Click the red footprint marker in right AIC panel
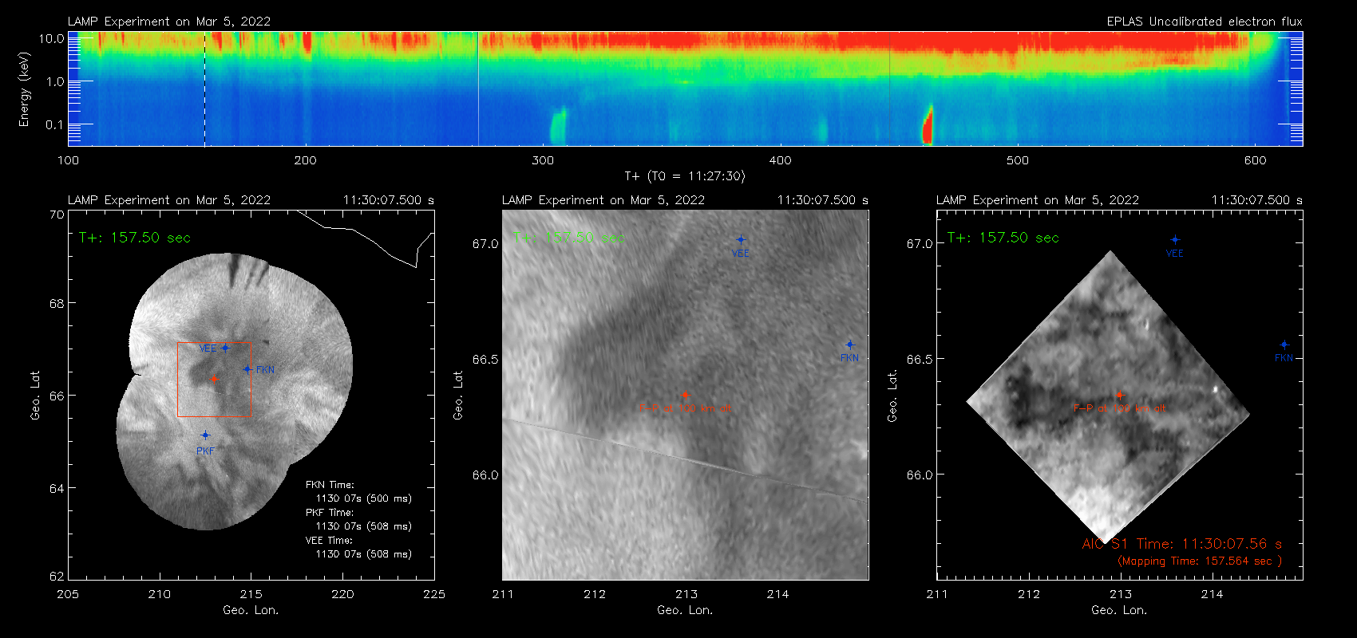Image resolution: width=1357 pixels, height=638 pixels. click(1119, 395)
